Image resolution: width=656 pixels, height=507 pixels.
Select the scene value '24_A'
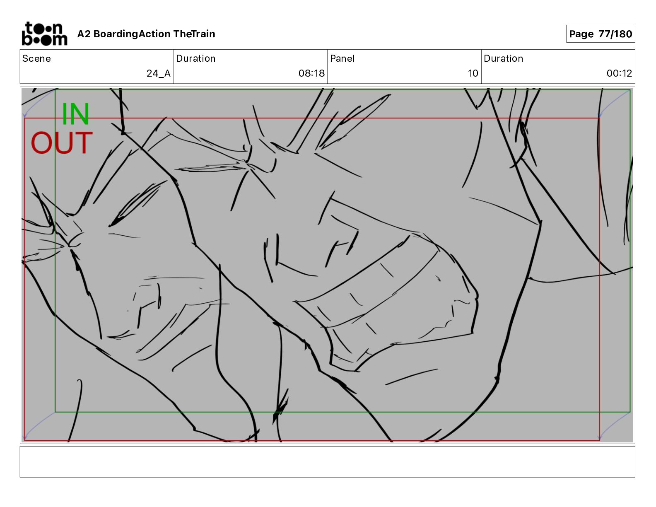(159, 73)
